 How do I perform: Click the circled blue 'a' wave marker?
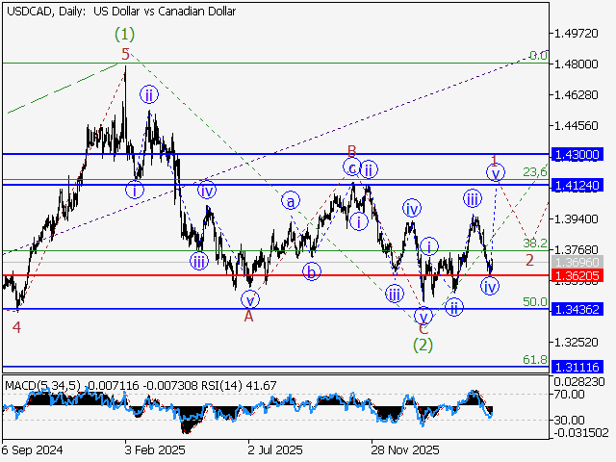288,201
